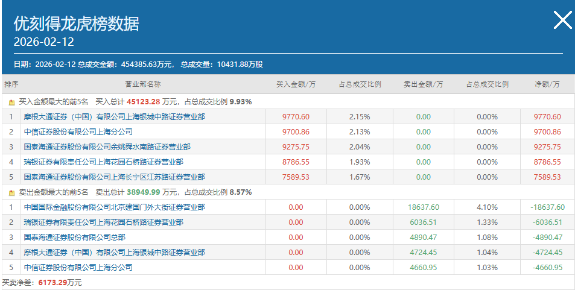Click the 卖出总计 38949.99 figure
Image resolution: width=575 pixels, height=293 pixels.
click(x=144, y=192)
